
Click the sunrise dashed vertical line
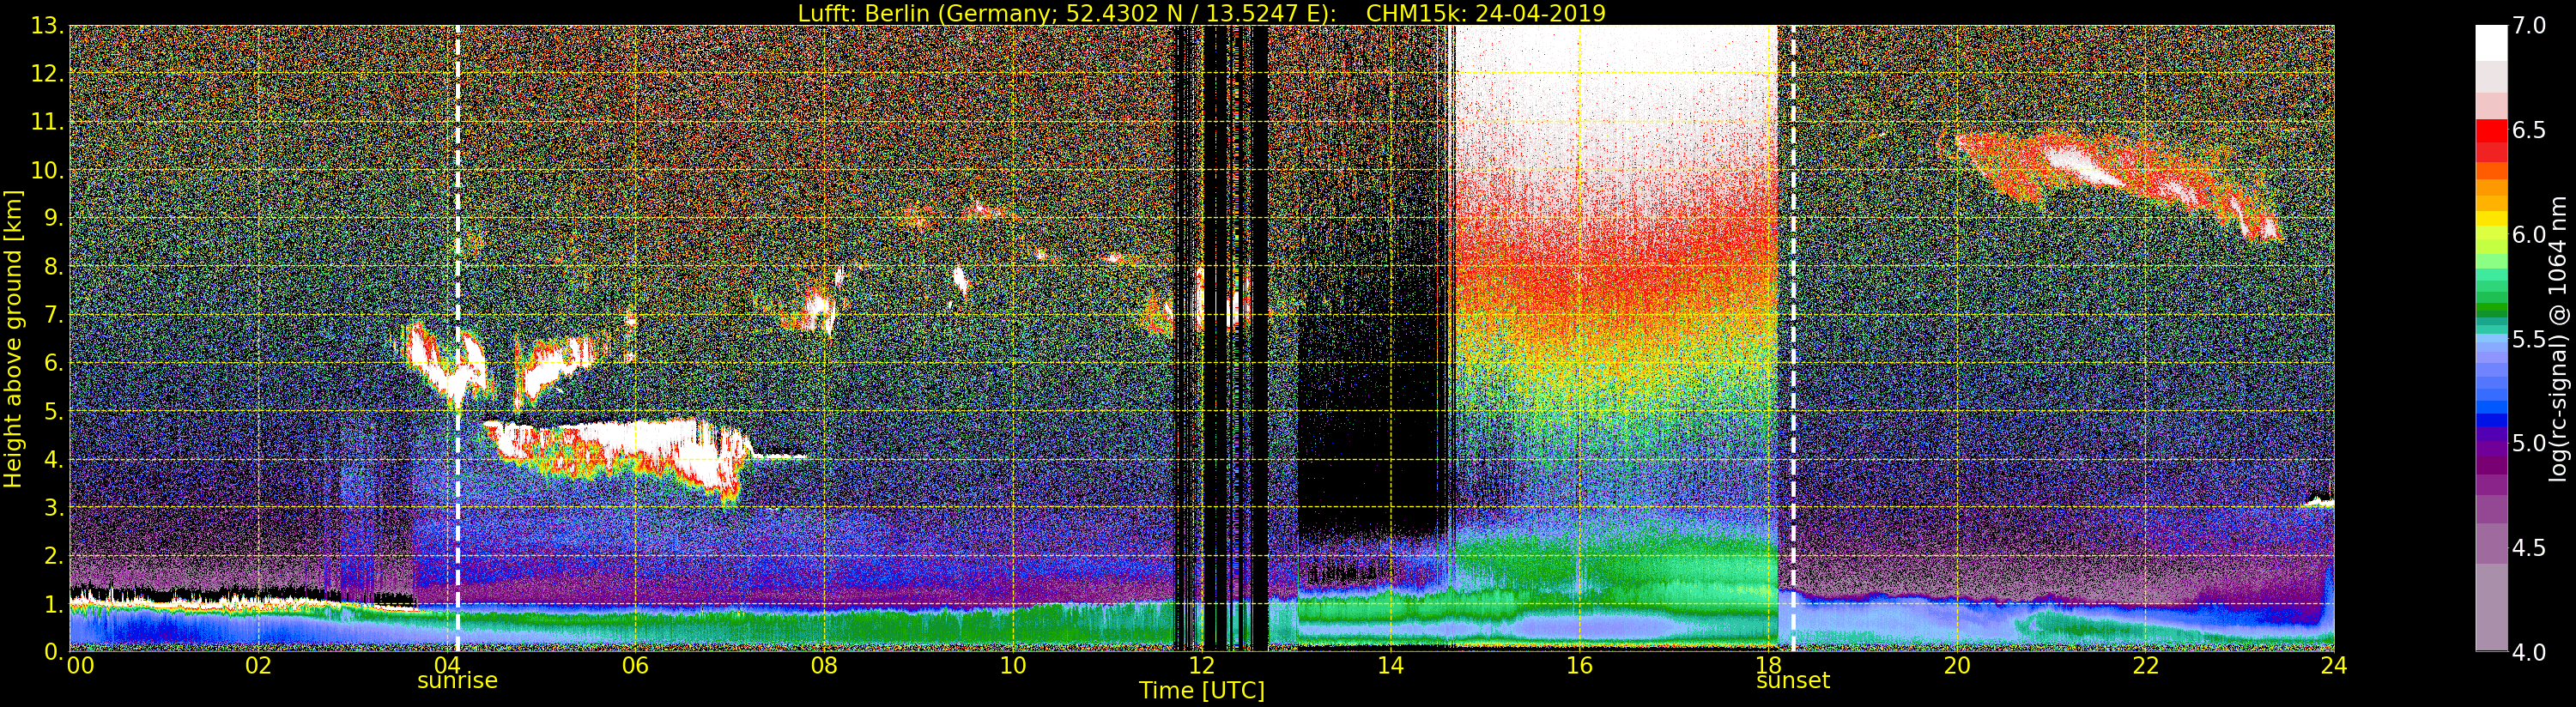(x=457, y=300)
